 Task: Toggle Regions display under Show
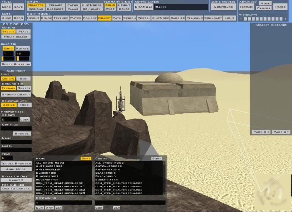coord(36,9)
